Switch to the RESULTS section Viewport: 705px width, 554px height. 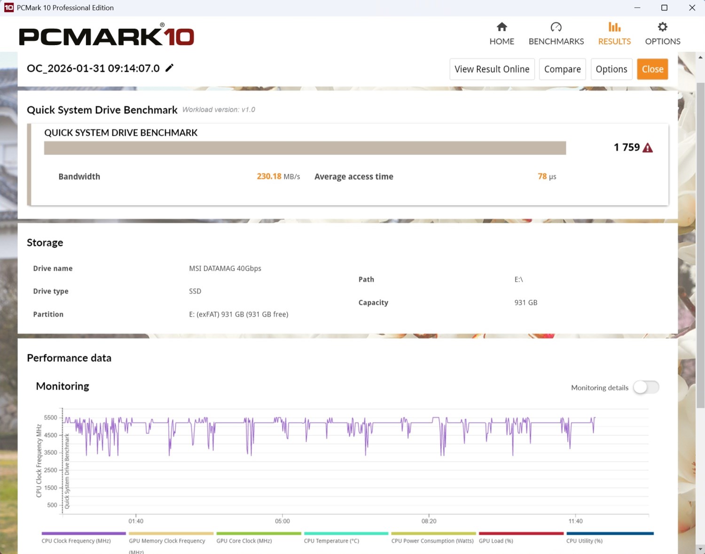(x=614, y=34)
